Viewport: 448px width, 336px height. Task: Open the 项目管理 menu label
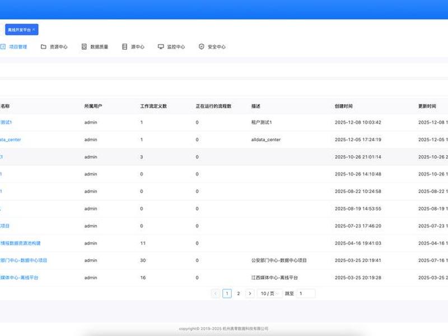18,47
